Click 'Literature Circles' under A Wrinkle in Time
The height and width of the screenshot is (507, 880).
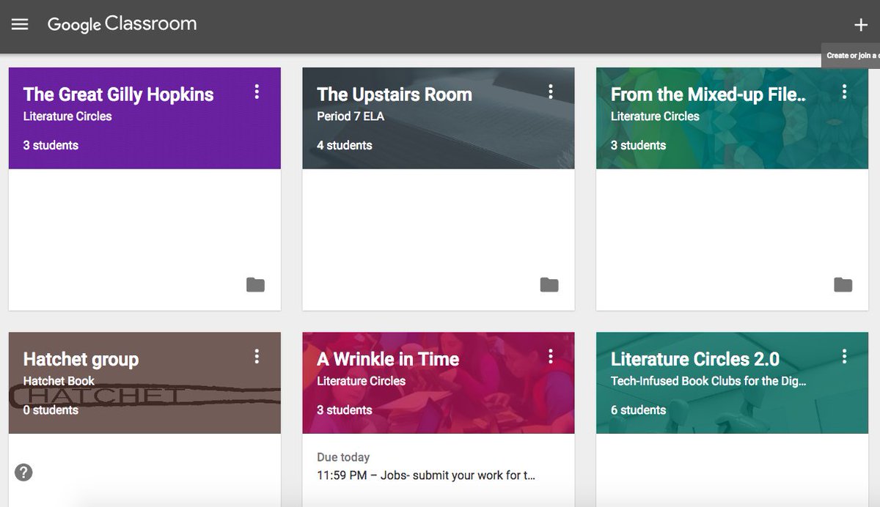coord(362,381)
